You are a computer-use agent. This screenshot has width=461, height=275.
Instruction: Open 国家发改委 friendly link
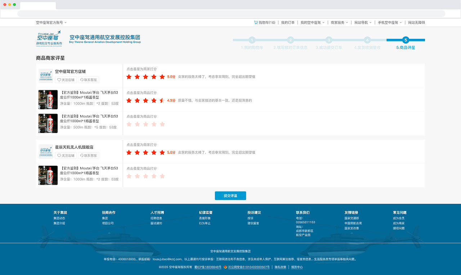pos(352,228)
